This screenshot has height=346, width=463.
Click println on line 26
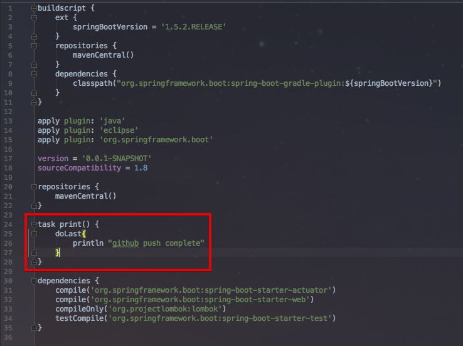[88, 243]
